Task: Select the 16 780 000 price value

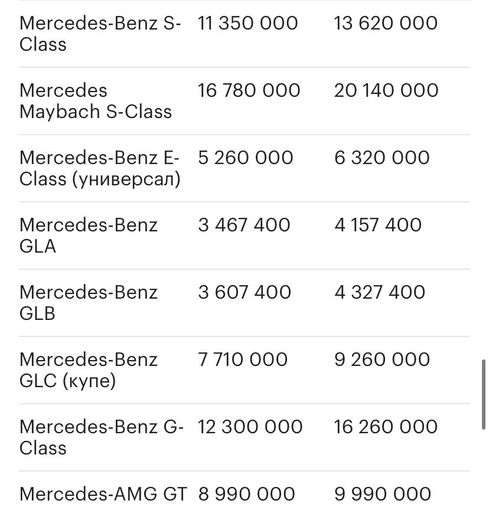Action: (249, 90)
